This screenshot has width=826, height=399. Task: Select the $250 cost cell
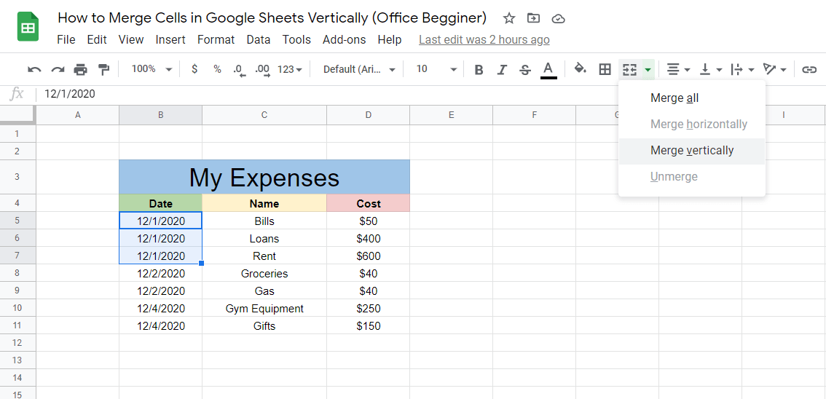tap(369, 309)
